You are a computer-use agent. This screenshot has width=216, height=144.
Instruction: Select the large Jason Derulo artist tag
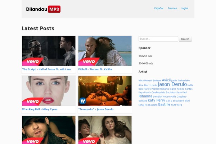click(x=172, y=84)
